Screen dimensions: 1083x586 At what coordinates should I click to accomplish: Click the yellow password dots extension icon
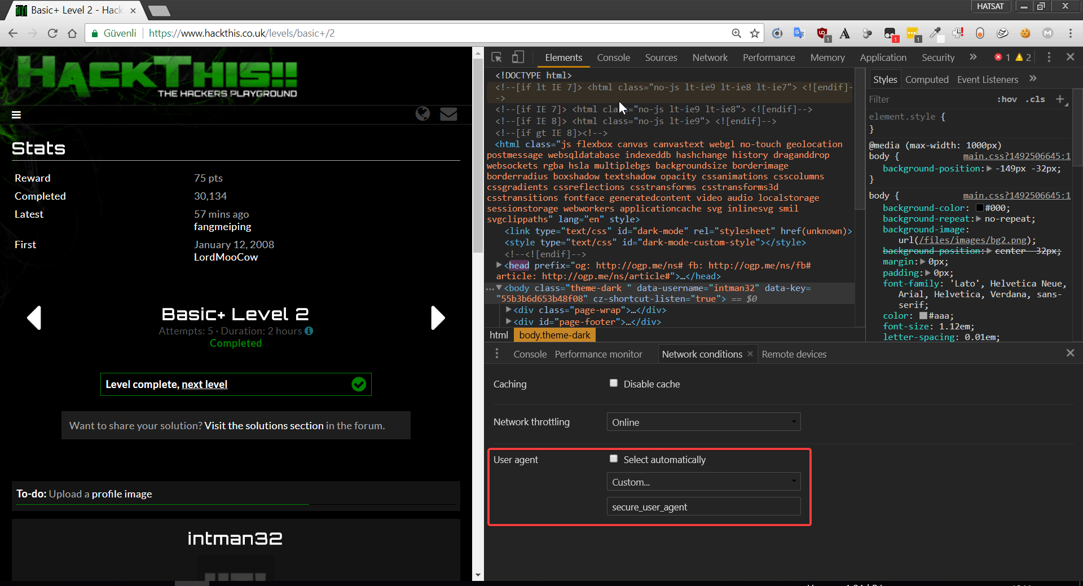pyautogui.click(x=913, y=34)
